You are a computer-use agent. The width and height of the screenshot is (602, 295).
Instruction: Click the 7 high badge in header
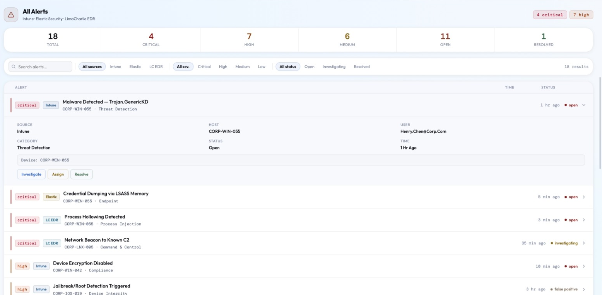581,15
